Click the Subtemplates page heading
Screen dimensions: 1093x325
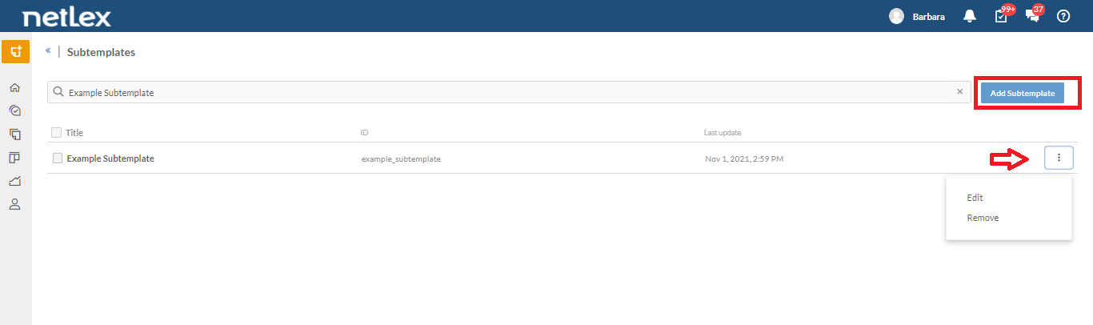(x=101, y=52)
